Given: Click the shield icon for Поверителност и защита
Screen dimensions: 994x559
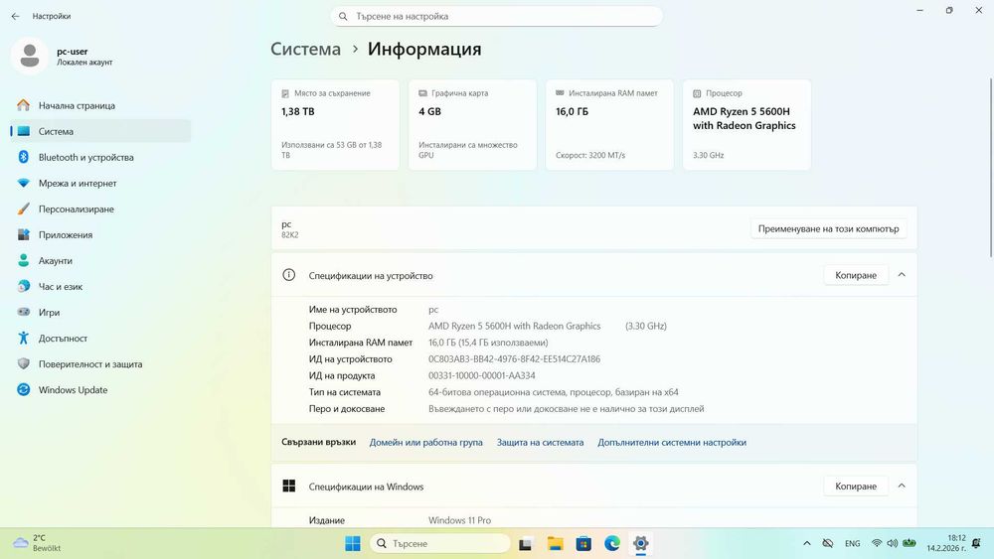Looking at the screenshot, I should pyautogui.click(x=24, y=364).
